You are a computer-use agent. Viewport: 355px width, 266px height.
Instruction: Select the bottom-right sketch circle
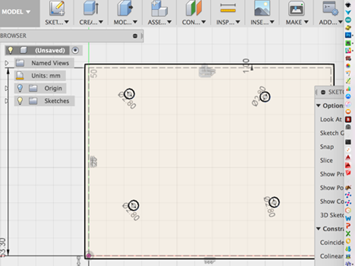click(x=274, y=202)
